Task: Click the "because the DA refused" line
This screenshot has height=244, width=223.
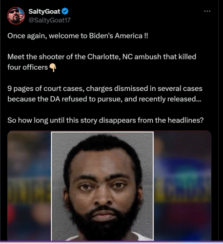Action: point(104,99)
